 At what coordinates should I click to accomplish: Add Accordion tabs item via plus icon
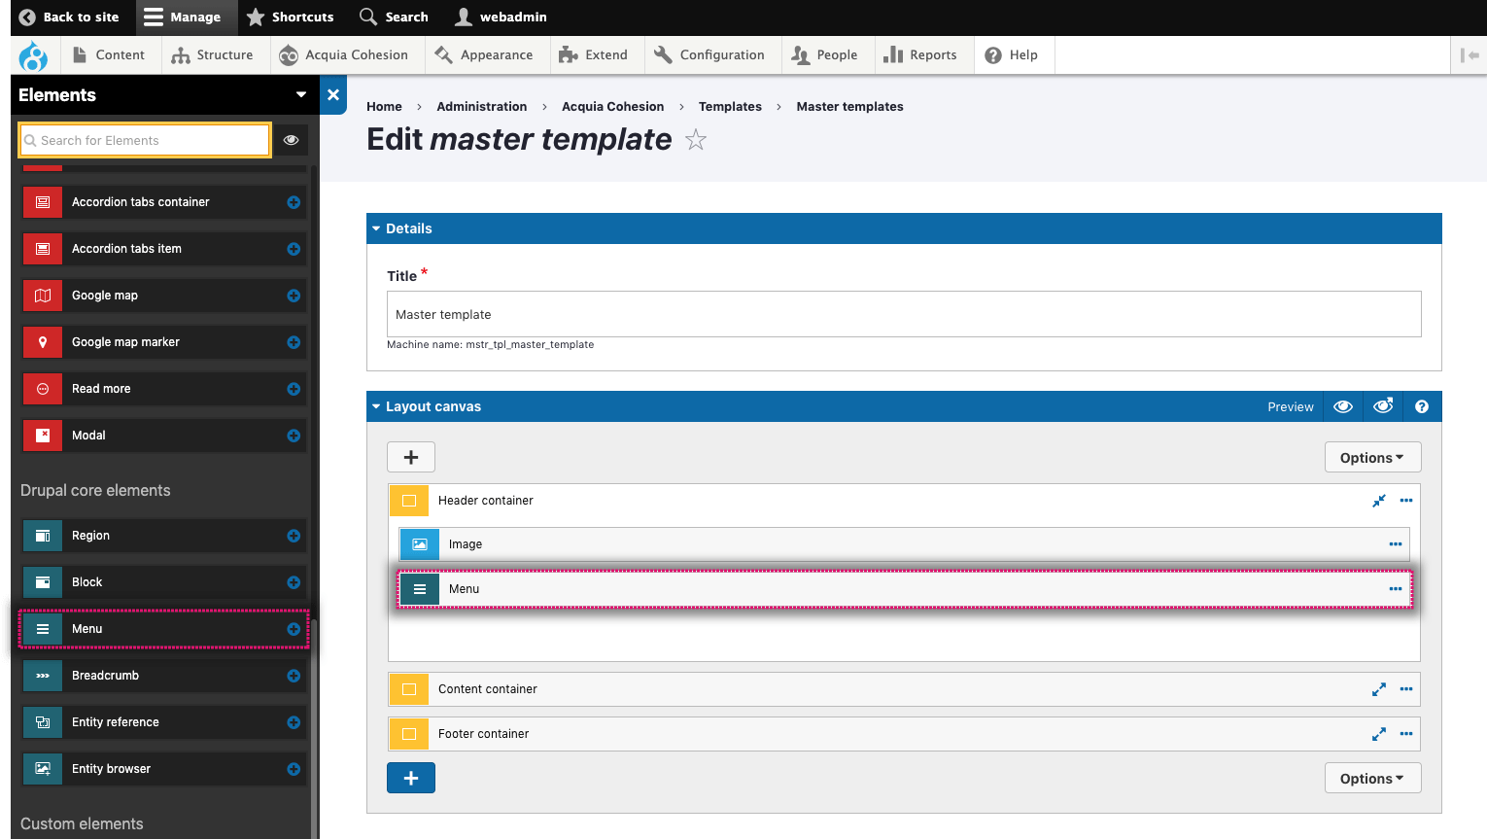294,249
